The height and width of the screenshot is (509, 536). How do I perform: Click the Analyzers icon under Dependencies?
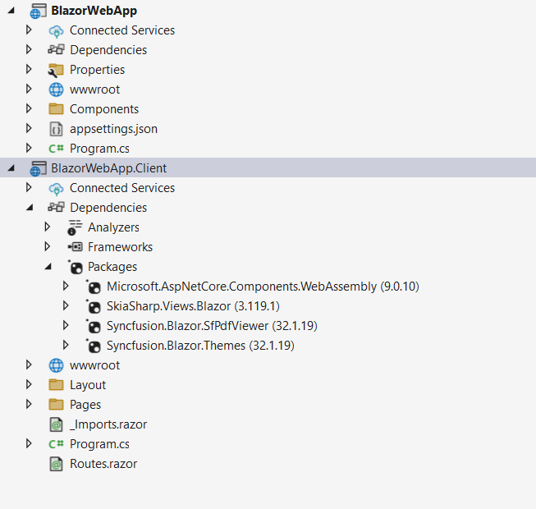(75, 227)
